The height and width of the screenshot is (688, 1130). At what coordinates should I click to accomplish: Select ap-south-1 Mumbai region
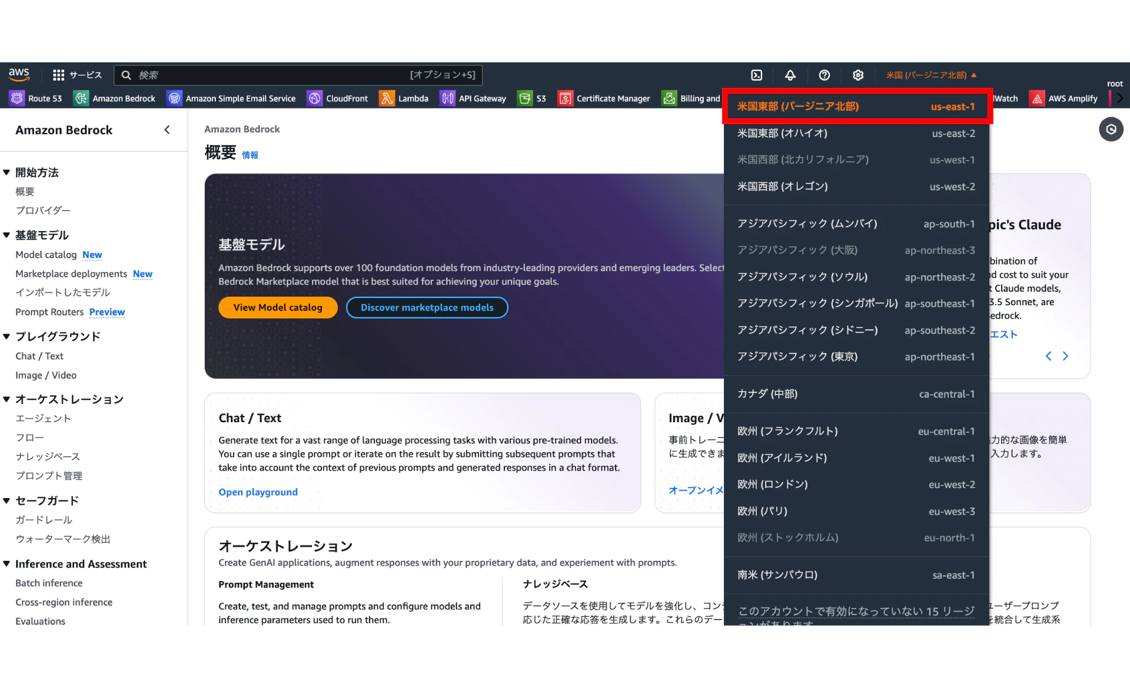point(856,223)
